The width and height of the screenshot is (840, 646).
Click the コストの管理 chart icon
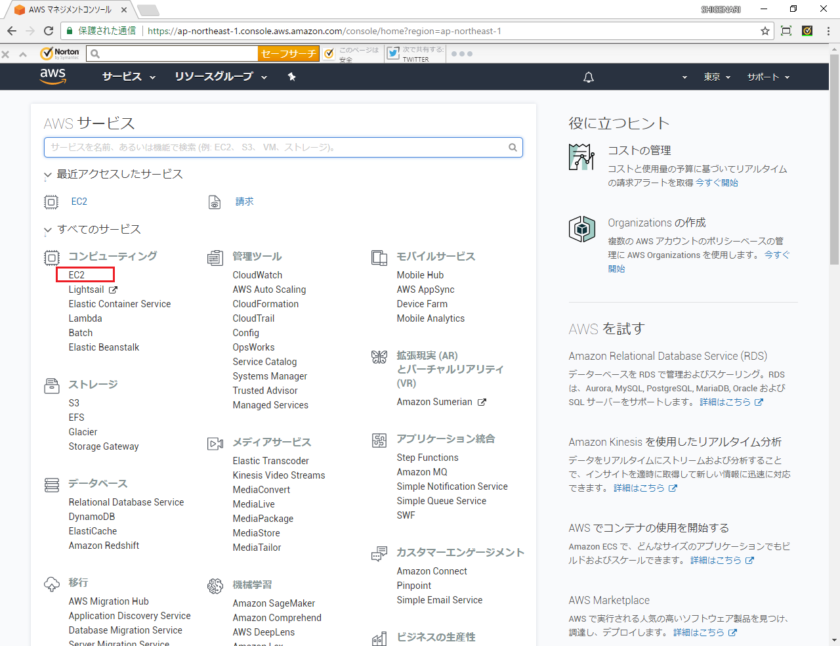(x=581, y=157)
